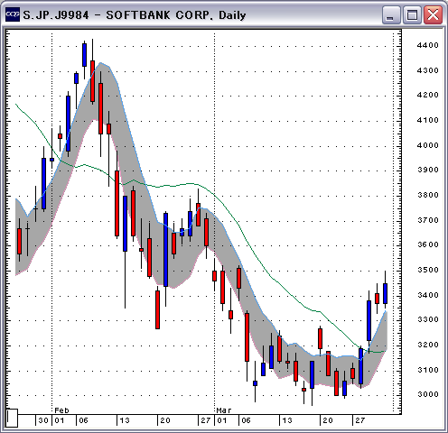This screenshot has height=433, width=448.
Task: Click the highest blue candlestick near 4400
Action: click(84, 55)
